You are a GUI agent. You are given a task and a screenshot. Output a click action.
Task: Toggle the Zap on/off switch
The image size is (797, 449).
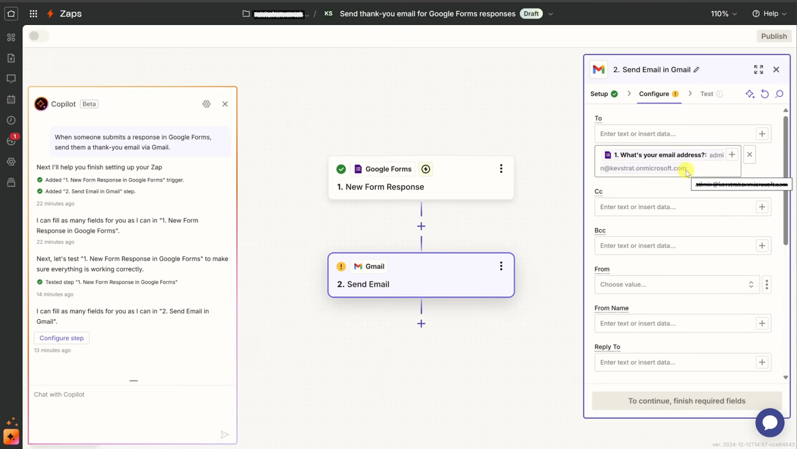tap(39, 36)
